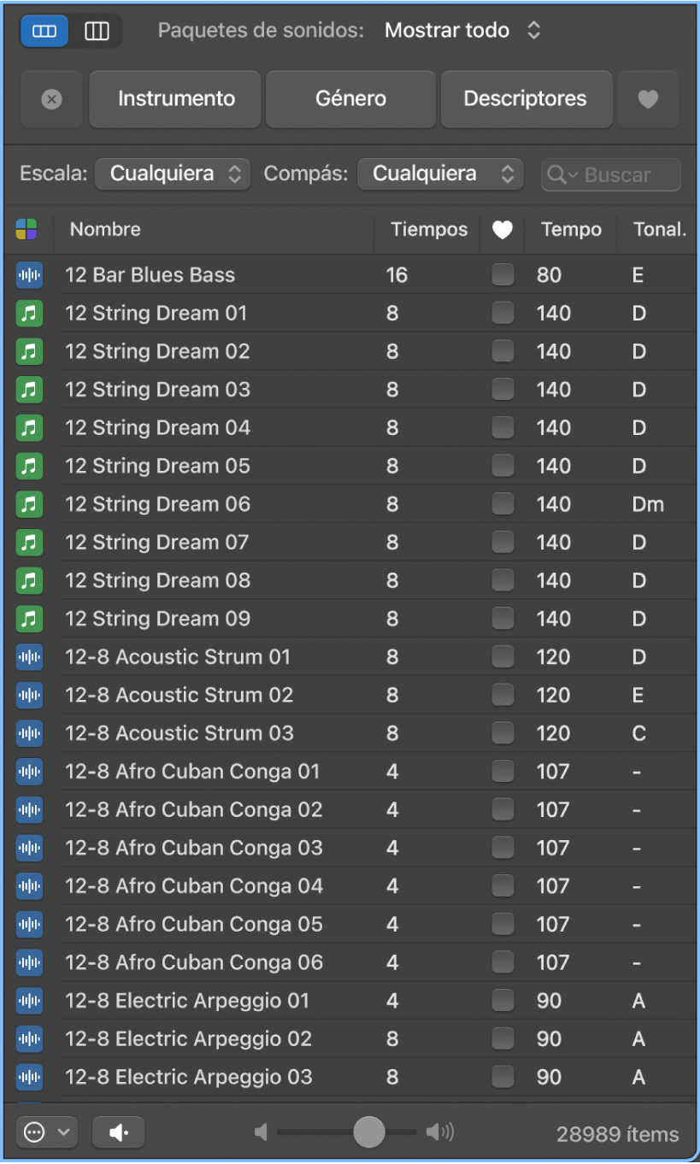The image size is (700, 1164).
Task: Open the Género filter
Action: (x=350, y=98)
